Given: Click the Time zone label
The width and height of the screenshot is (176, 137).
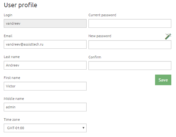Looking at the screenshot, I should coord(12,120).
